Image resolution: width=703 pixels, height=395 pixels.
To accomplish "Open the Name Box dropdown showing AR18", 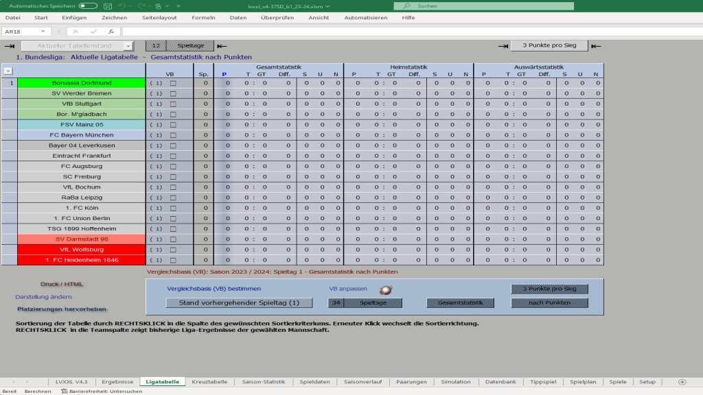I will pyautogui.click(x=43, y=30).
